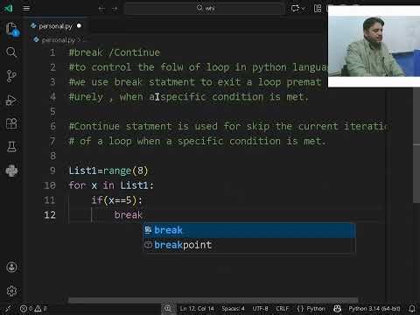The image size is (420, 315).
Task: Open the Search view in activity bar
Action: pyautogui.click(x=11, y=52)
